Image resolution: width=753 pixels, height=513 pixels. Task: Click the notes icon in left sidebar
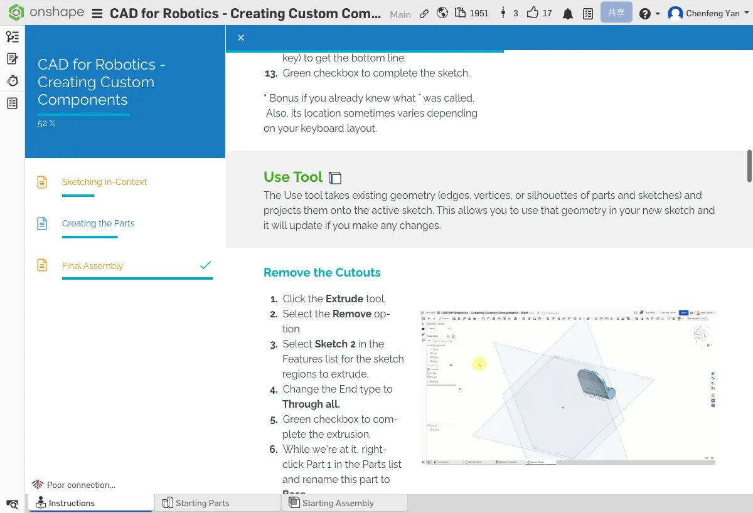point(12,59)
